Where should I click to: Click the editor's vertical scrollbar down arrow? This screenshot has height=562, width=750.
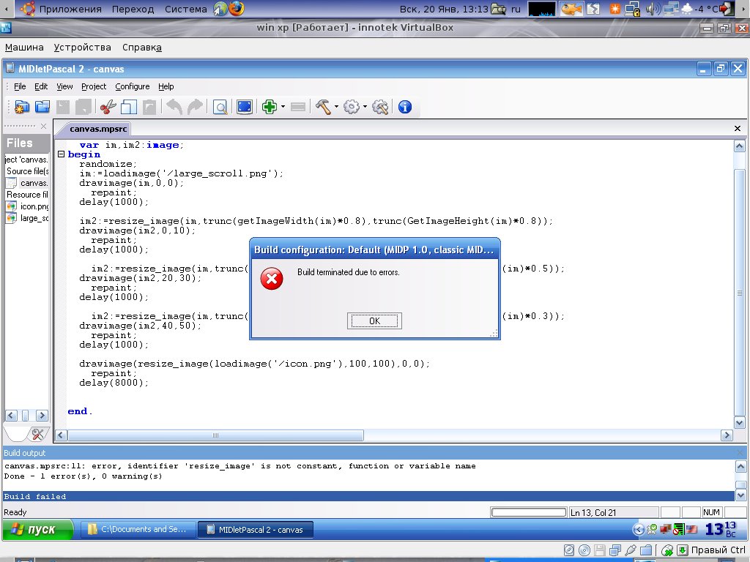click(x=740, y=421)
